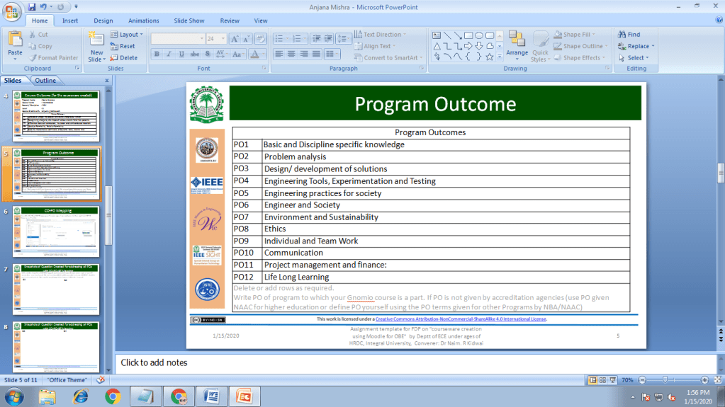Close the Slides/Outline pane
Screen dimensions: 725x407
[107, 81]
